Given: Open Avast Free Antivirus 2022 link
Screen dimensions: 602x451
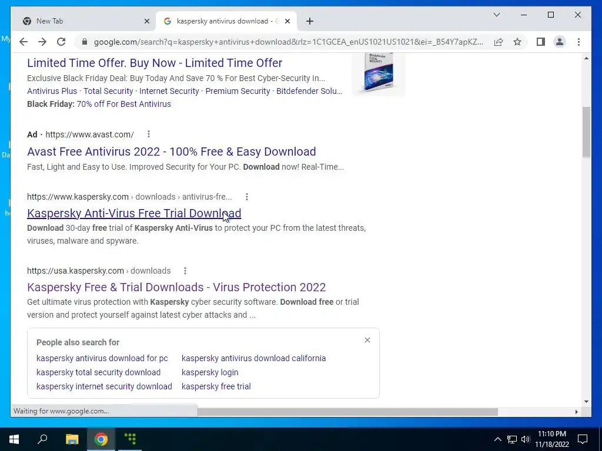Looking at the screenshot, I should [x=171, y=152].
